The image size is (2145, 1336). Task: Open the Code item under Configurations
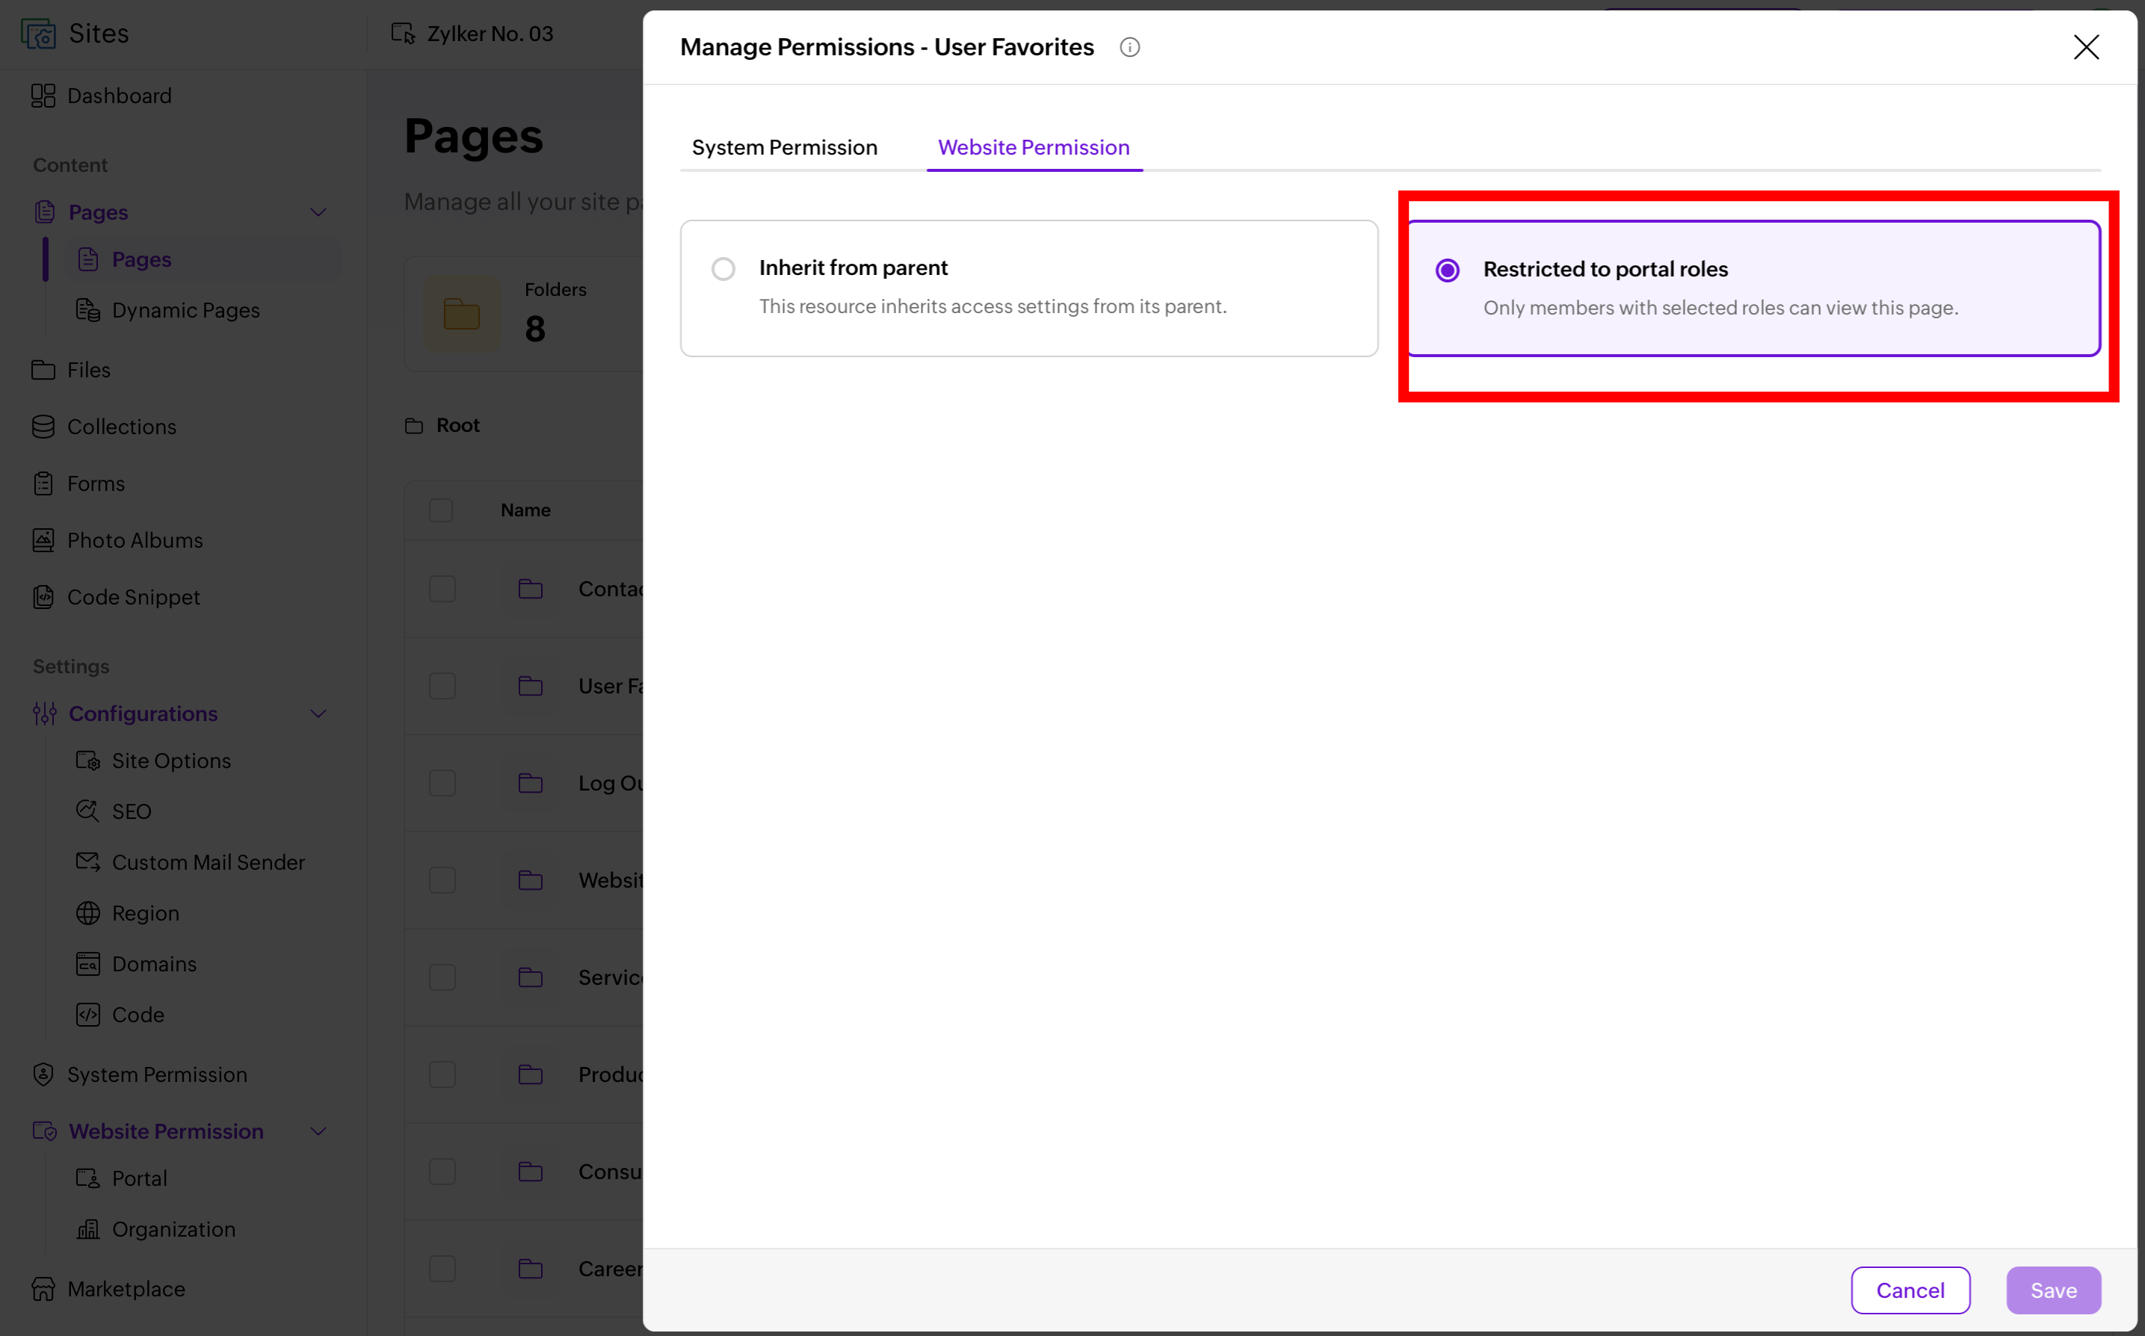point(138,1015)
